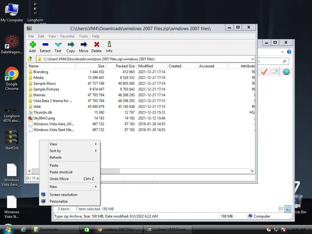The image size is (312, 234).
Task: Click the muted volume tray icon
Action: pyautogui.click(x=269, y=230)
